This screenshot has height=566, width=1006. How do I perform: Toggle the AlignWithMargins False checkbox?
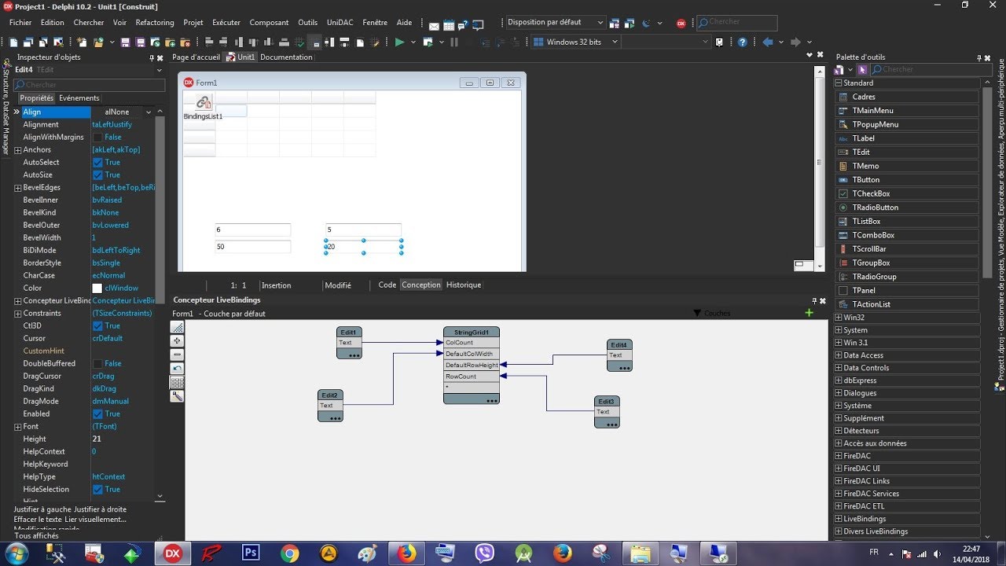click(97, 138)
